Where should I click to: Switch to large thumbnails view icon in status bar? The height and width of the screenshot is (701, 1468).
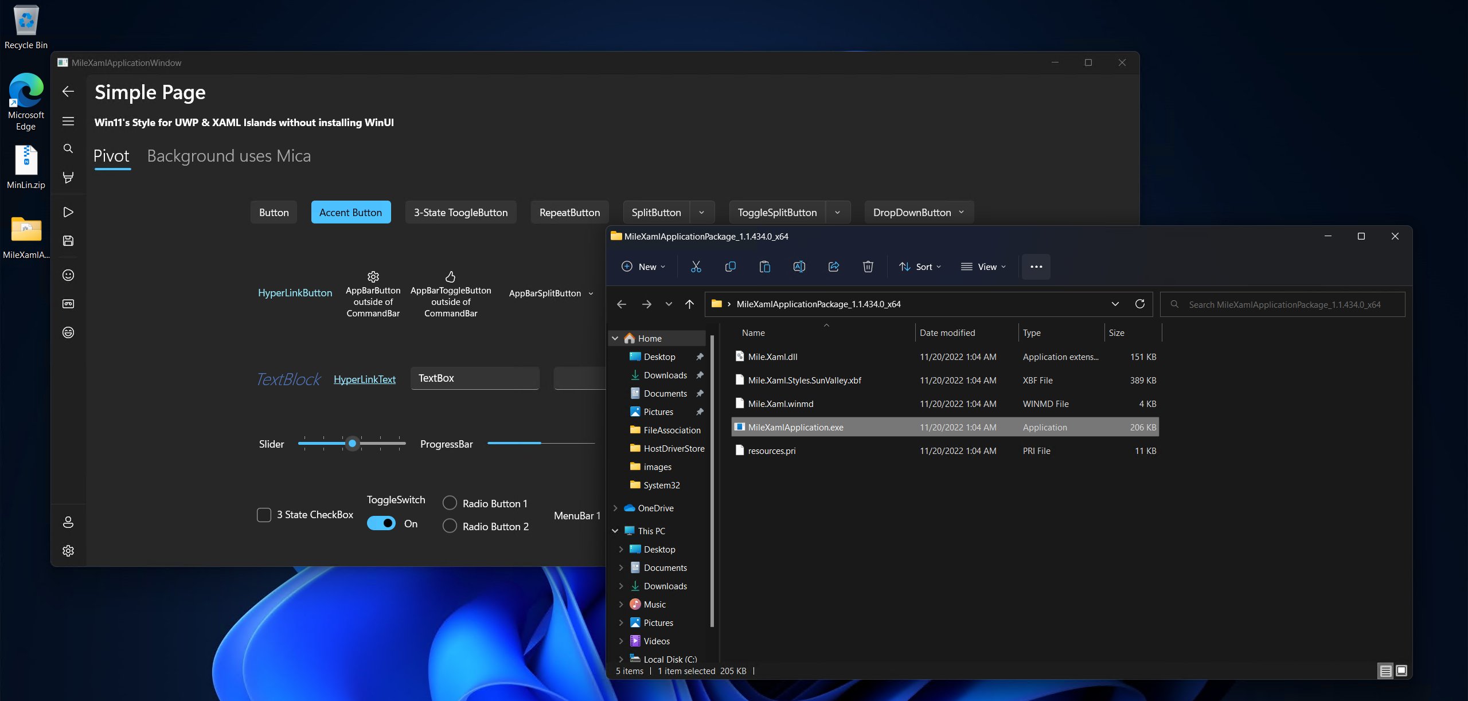point(1401,671)
